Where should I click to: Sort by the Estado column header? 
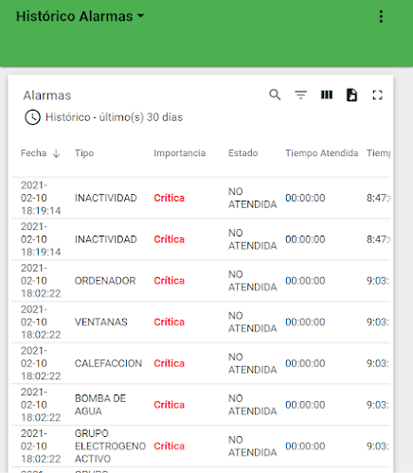[243, 153]
